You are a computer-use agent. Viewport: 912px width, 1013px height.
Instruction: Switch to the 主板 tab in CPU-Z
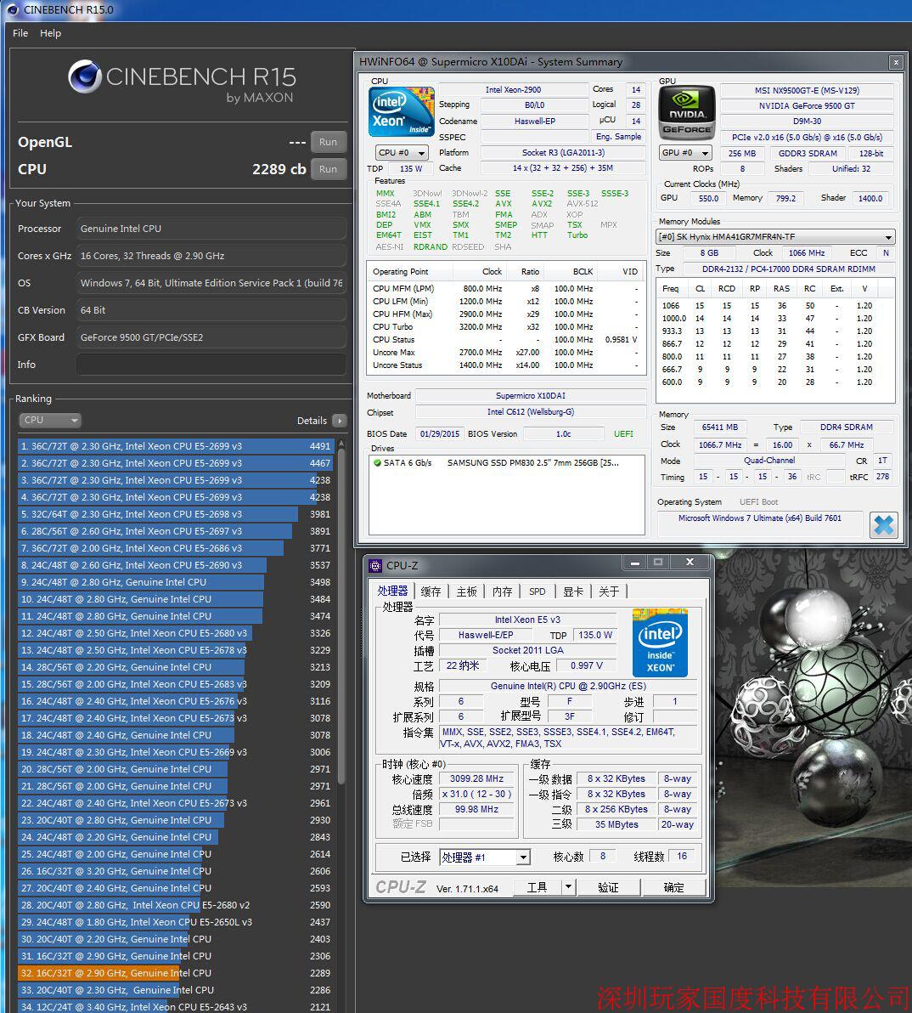coord(467,591)
